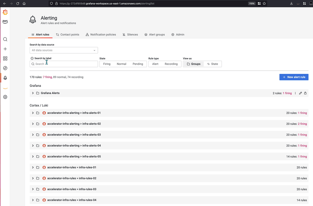Click the Search by label input field

tap(64, 64)
